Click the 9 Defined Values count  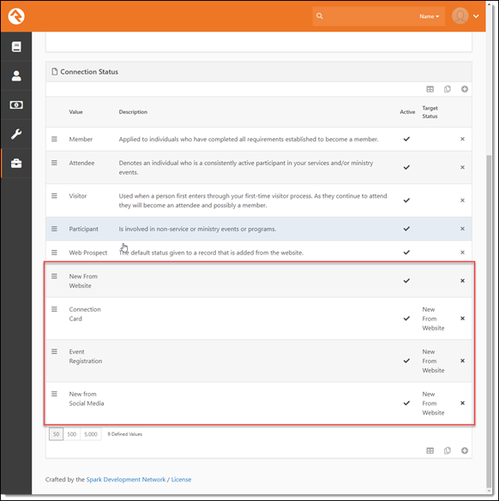(x=125, y=434)
